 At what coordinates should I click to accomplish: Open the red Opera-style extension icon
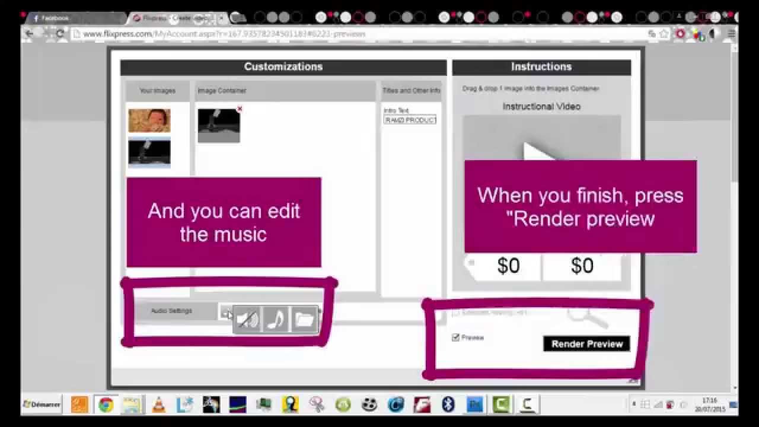click(680, 34)
